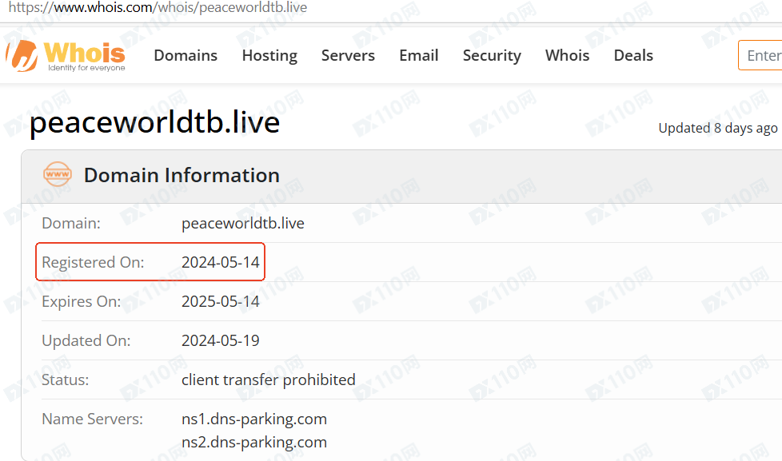
Task: Click the ns2.dns-parking.com name server
Action: [x=254, y=442]
